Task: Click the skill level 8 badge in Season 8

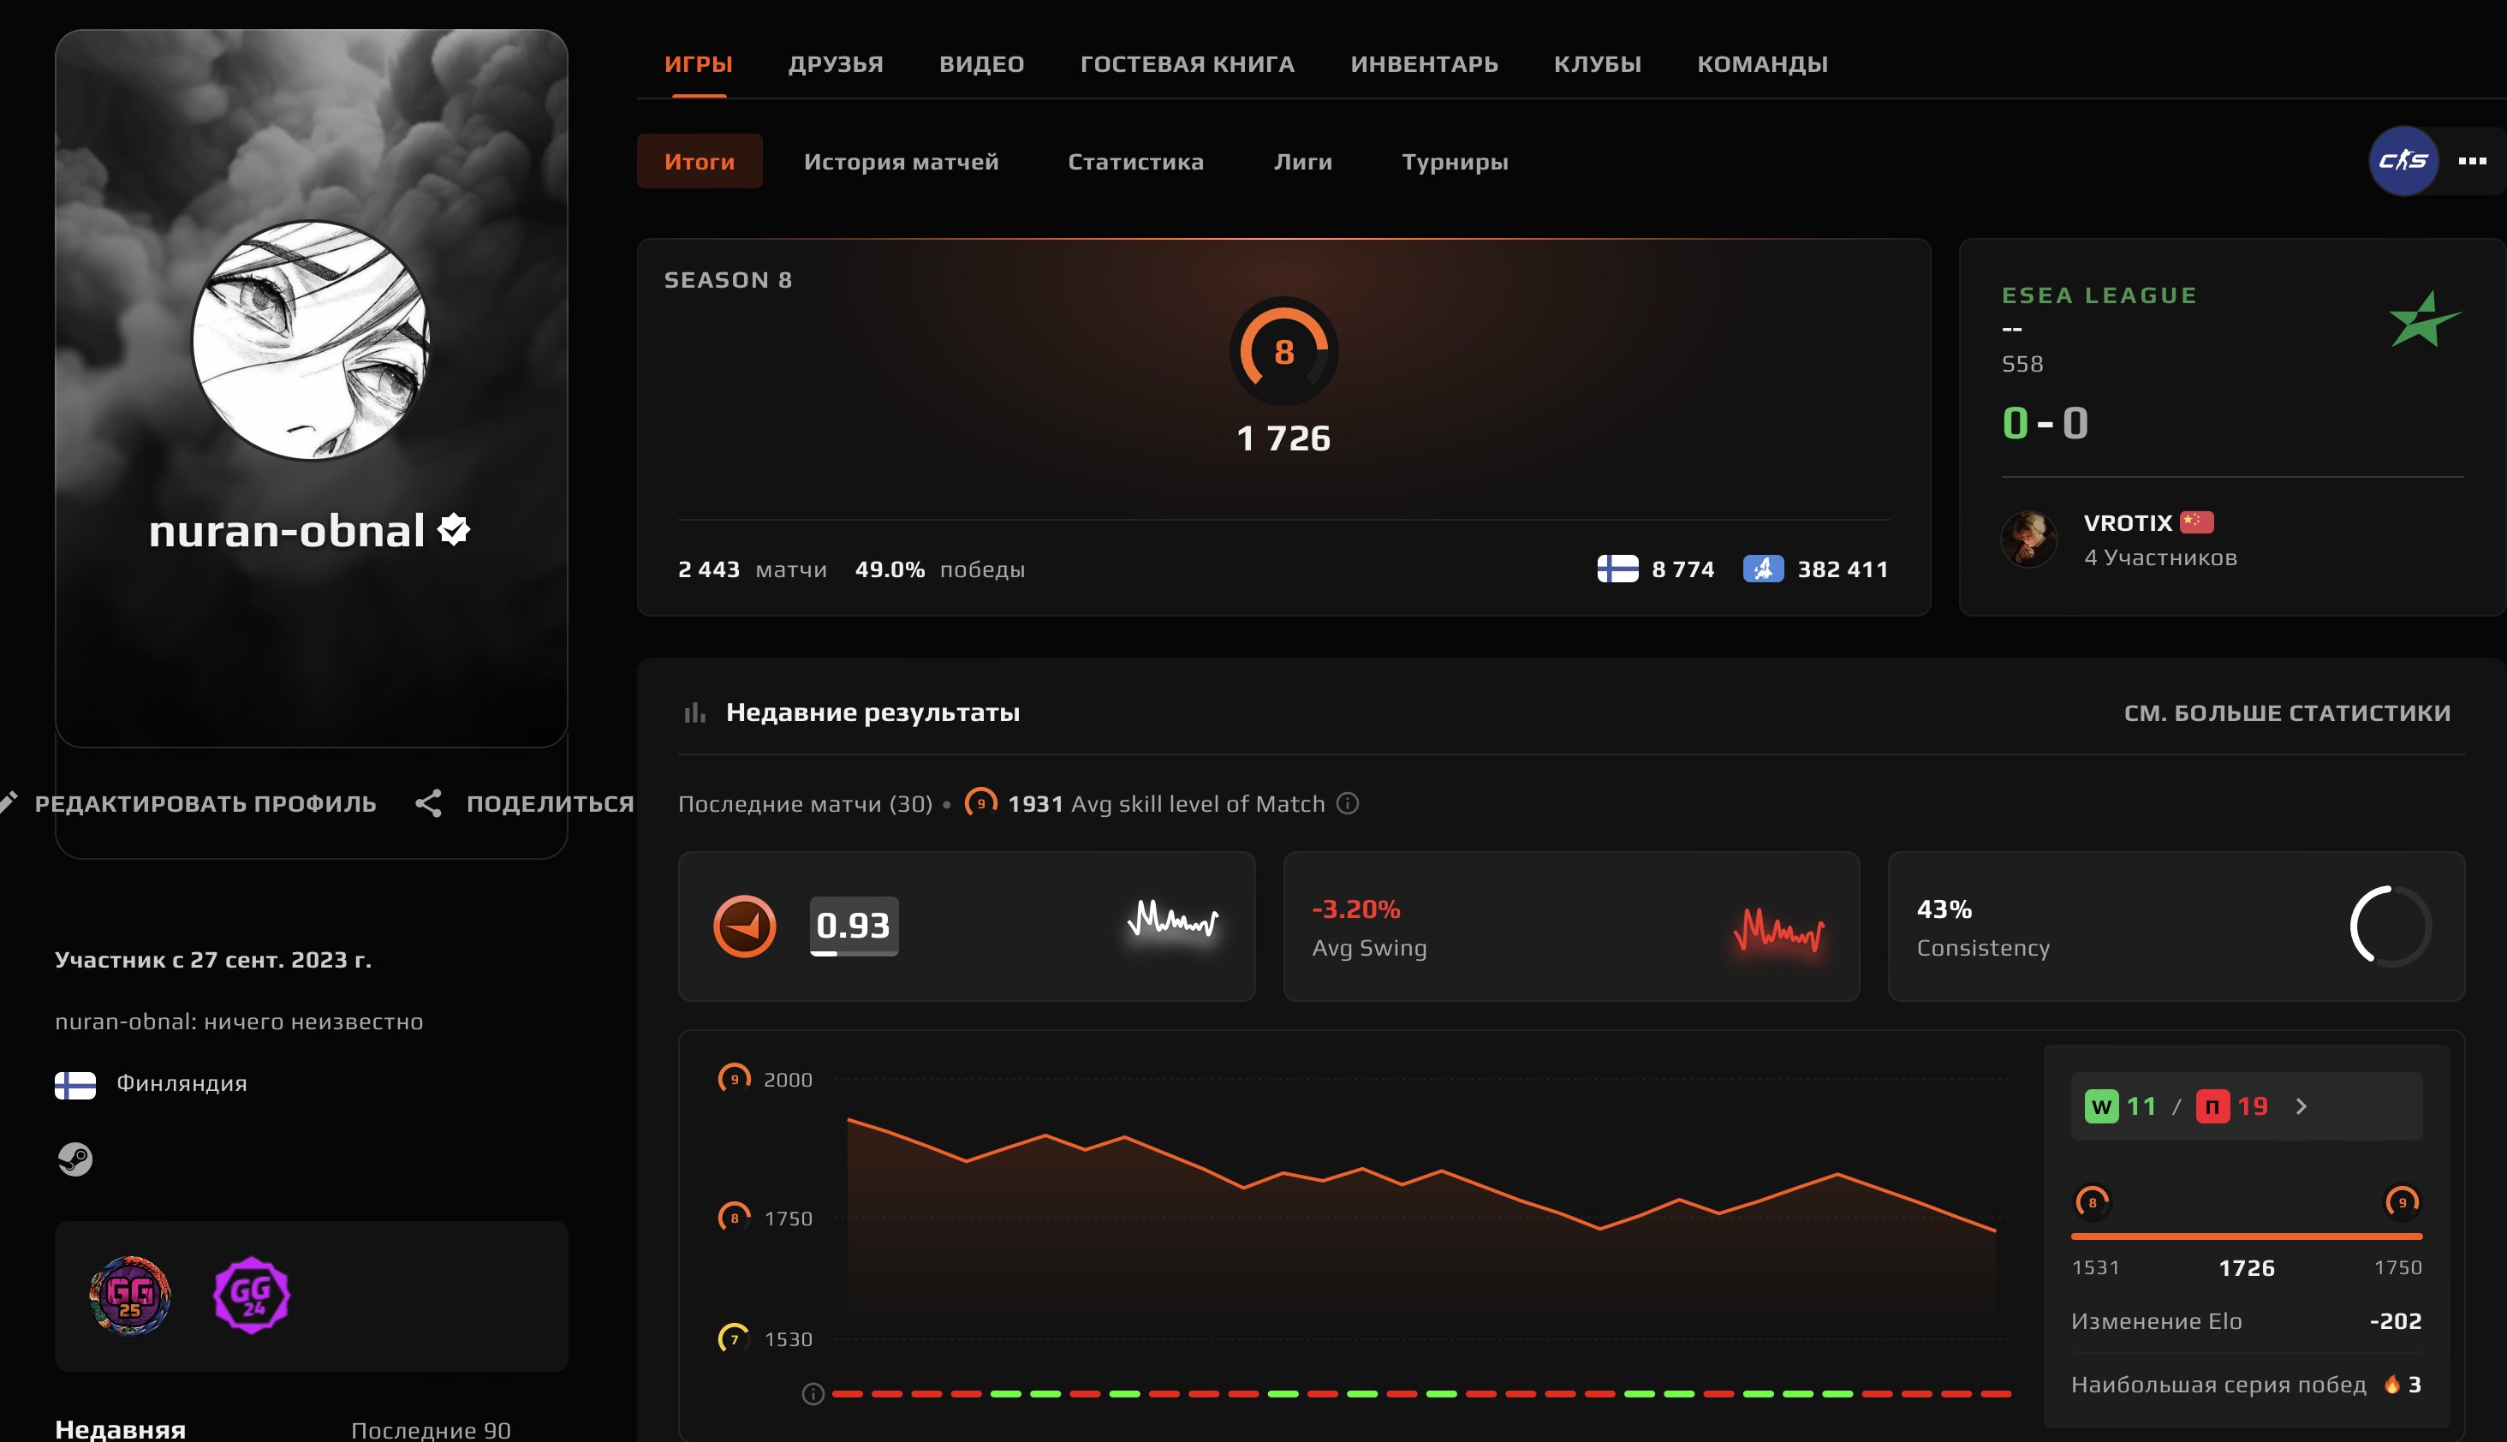Action: [x=1283, y=350]
